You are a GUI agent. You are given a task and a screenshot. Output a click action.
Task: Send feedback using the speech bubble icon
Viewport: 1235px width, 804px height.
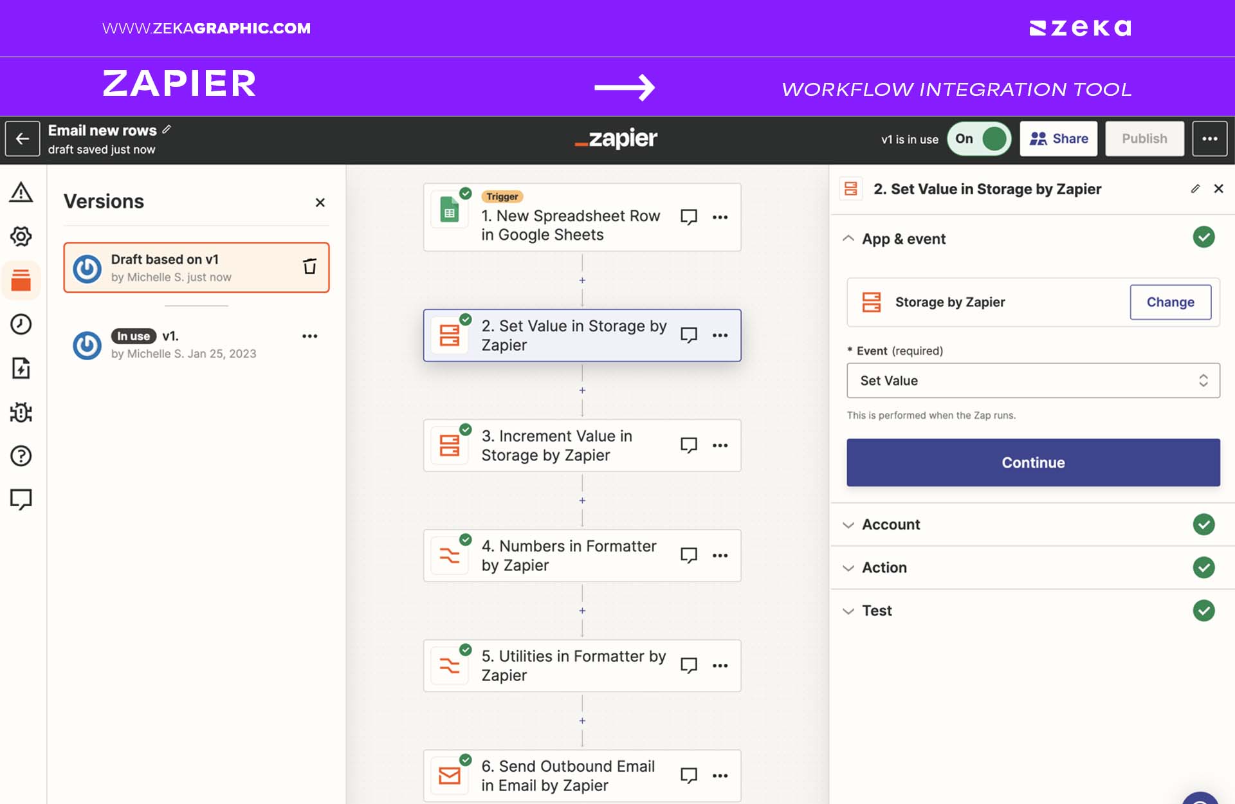point(21,500)
